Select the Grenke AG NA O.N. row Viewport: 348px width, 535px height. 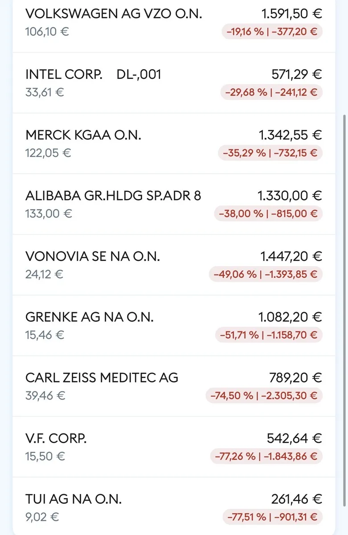[90, 317]
